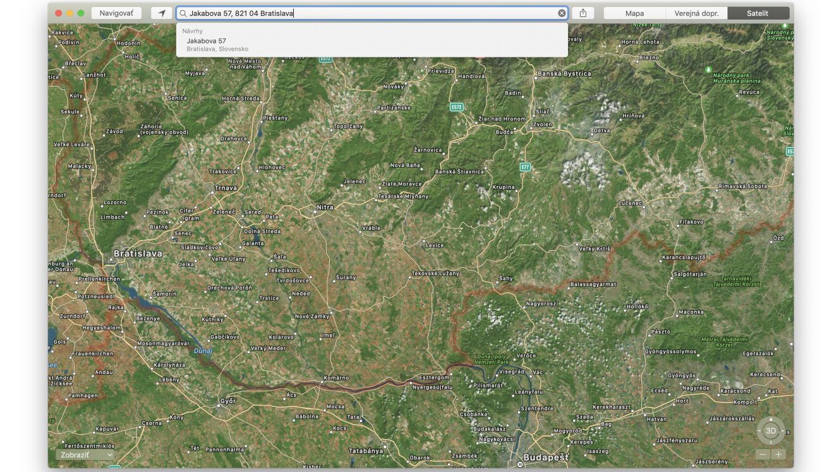Click the Salgótarján label
Screen dimensions: 839x472
click(690, 274)
